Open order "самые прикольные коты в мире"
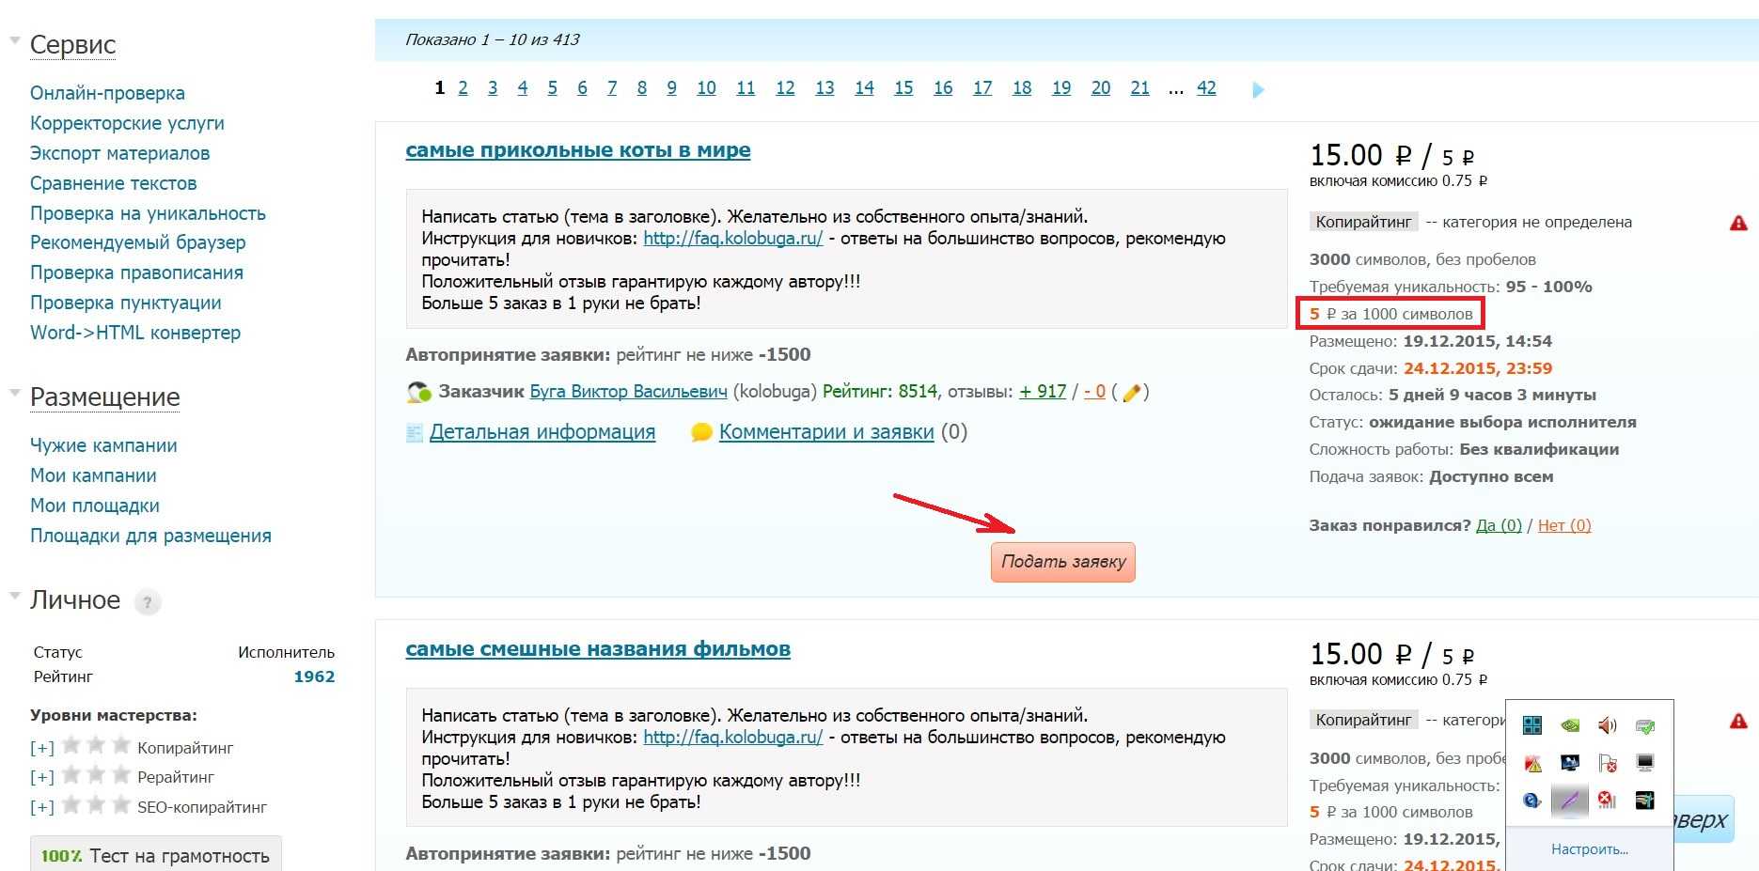 [x=577, y=150]
